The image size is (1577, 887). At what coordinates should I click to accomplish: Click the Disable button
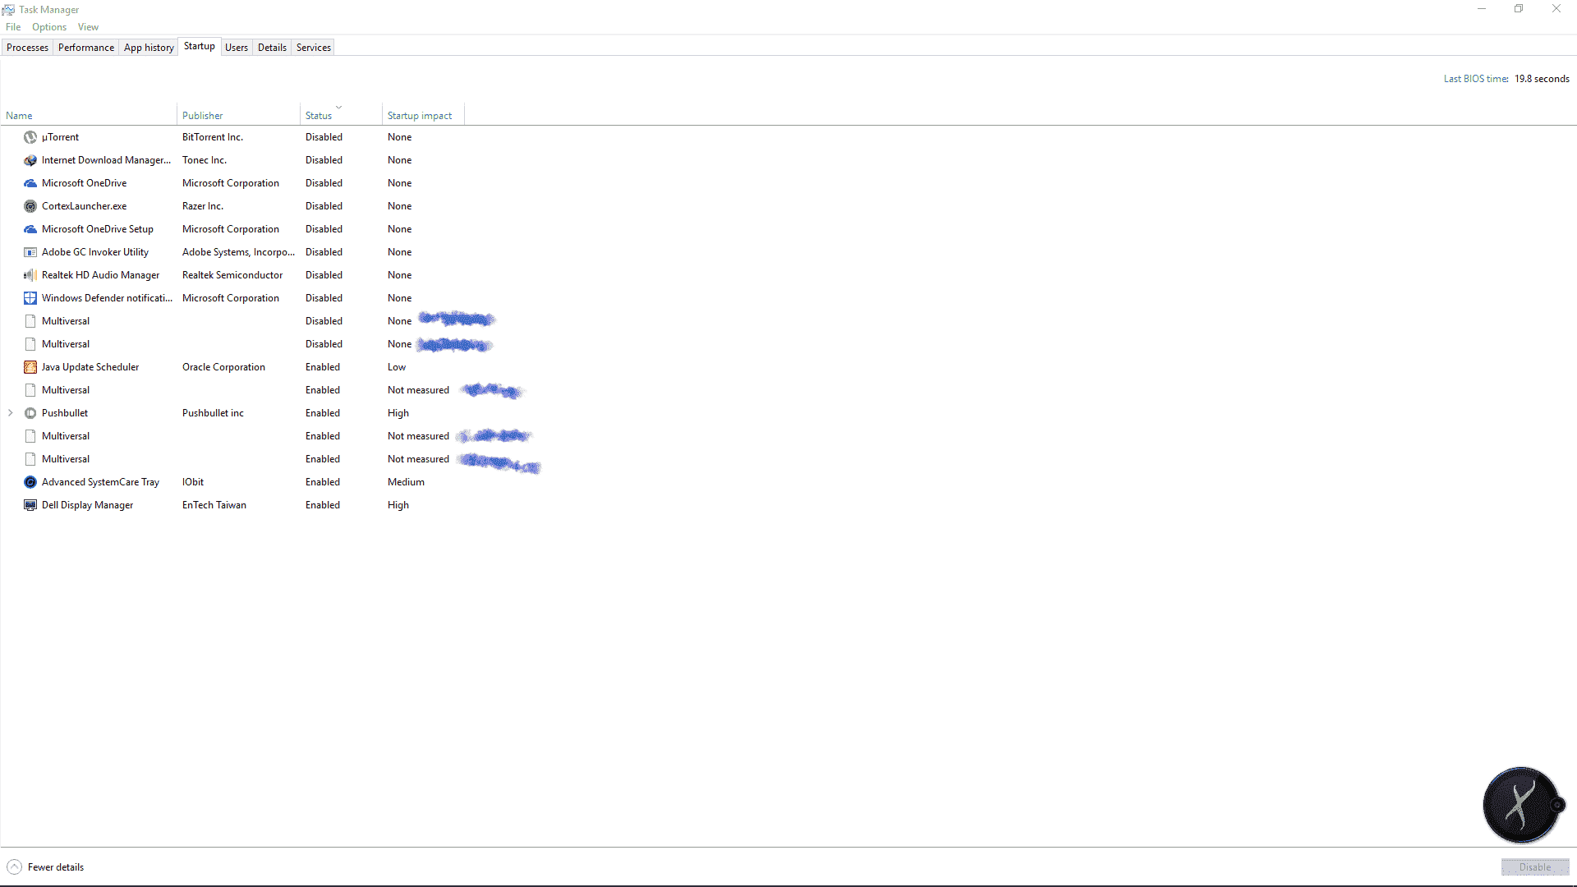tap(1535, 867)
